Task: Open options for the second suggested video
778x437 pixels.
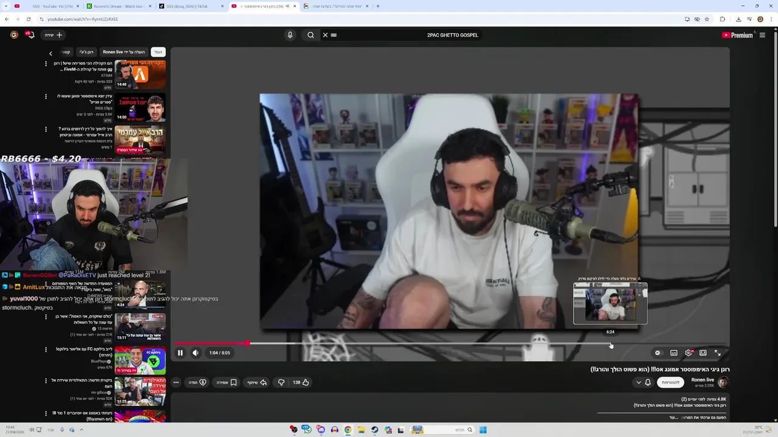Action: [46, 97]
